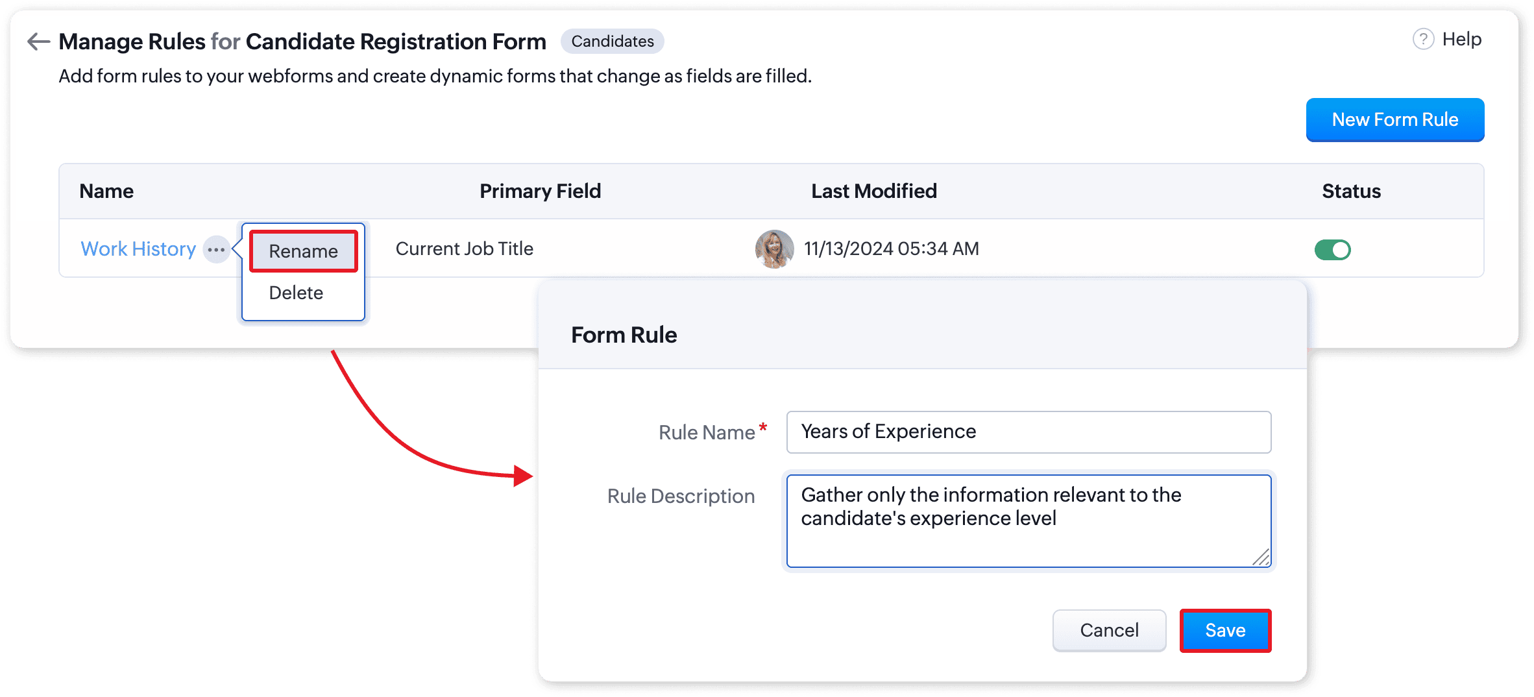1534x697 pixels.
Task: Choose Delete from the context menu
Action: tap(296, 293)
